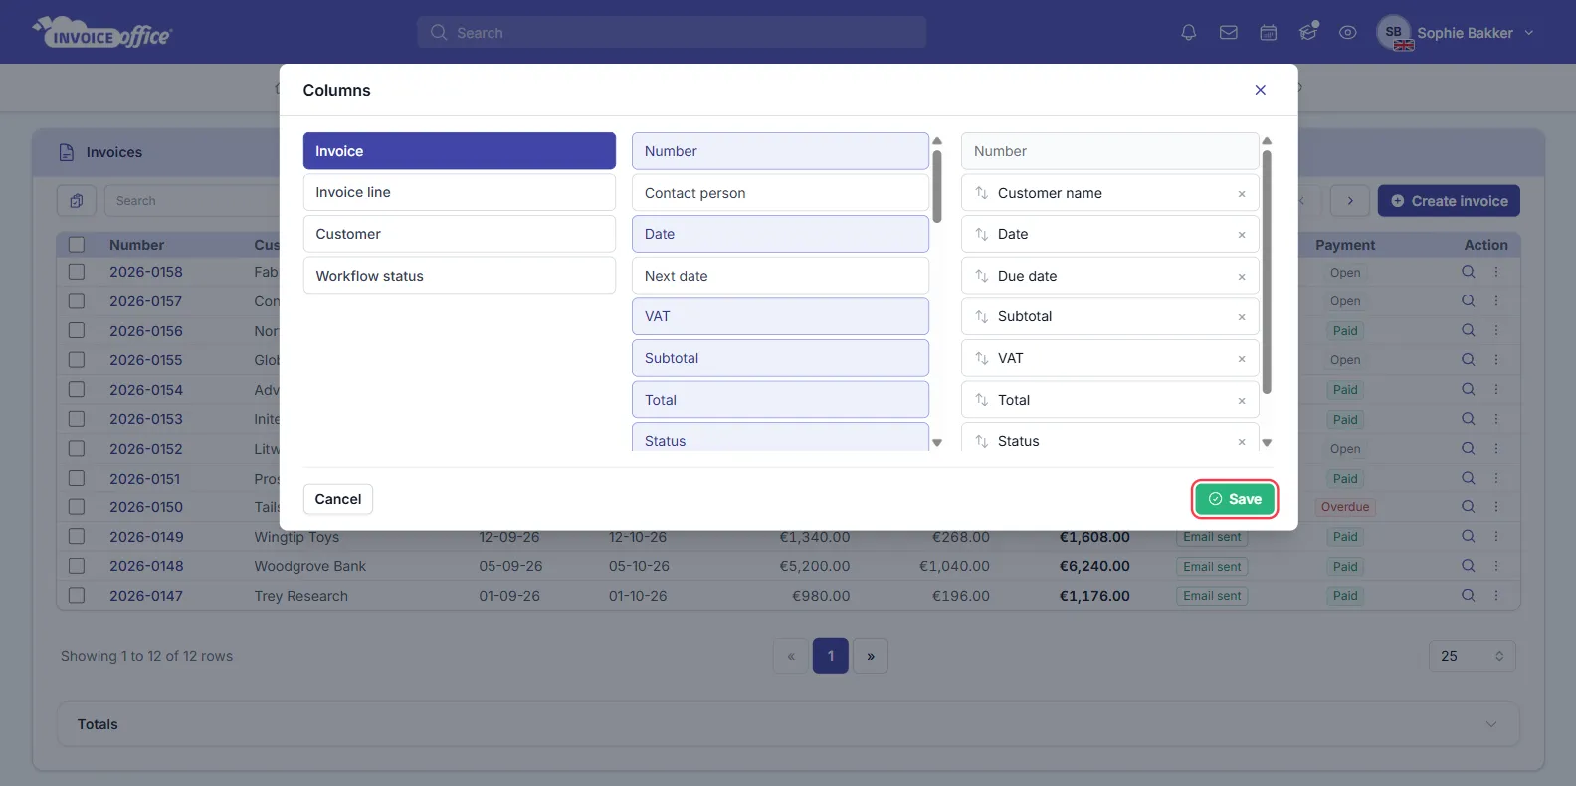Open the calendar icon in header
The width and height of the screenshot is (1576, 786).
pos(1269,33)
